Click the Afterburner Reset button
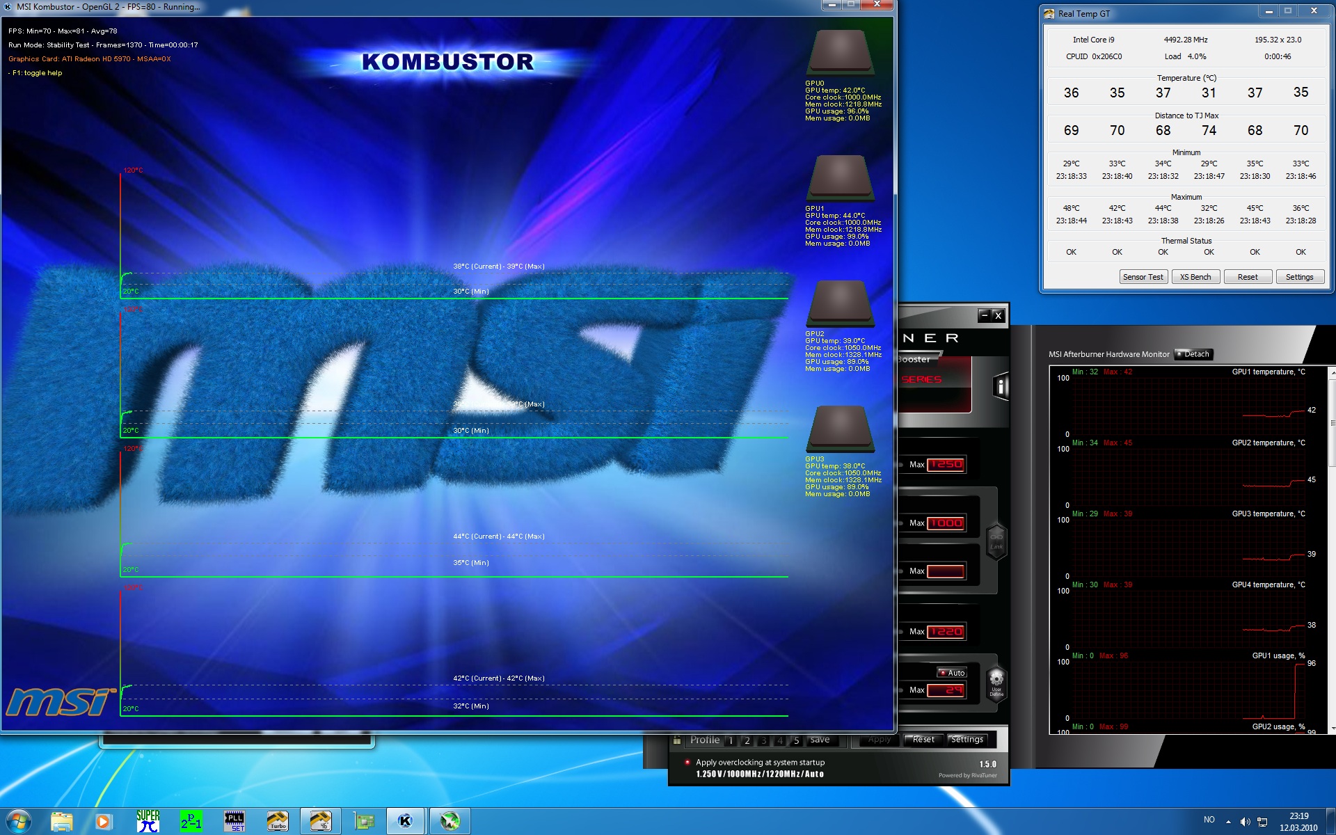1336x835 pixels. point(923,740)
